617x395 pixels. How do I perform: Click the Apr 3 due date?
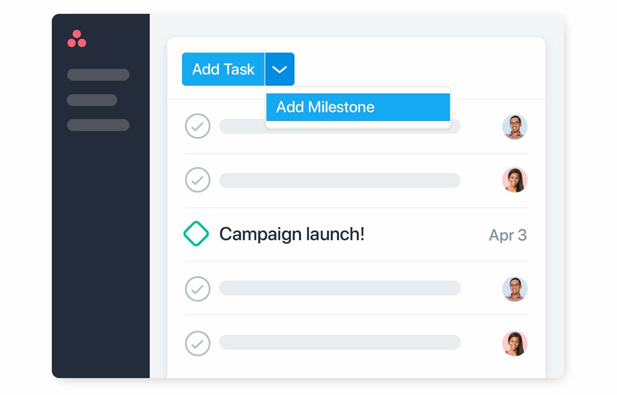[508, 235]
